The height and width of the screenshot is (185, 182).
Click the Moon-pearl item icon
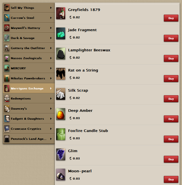(61, 175)
